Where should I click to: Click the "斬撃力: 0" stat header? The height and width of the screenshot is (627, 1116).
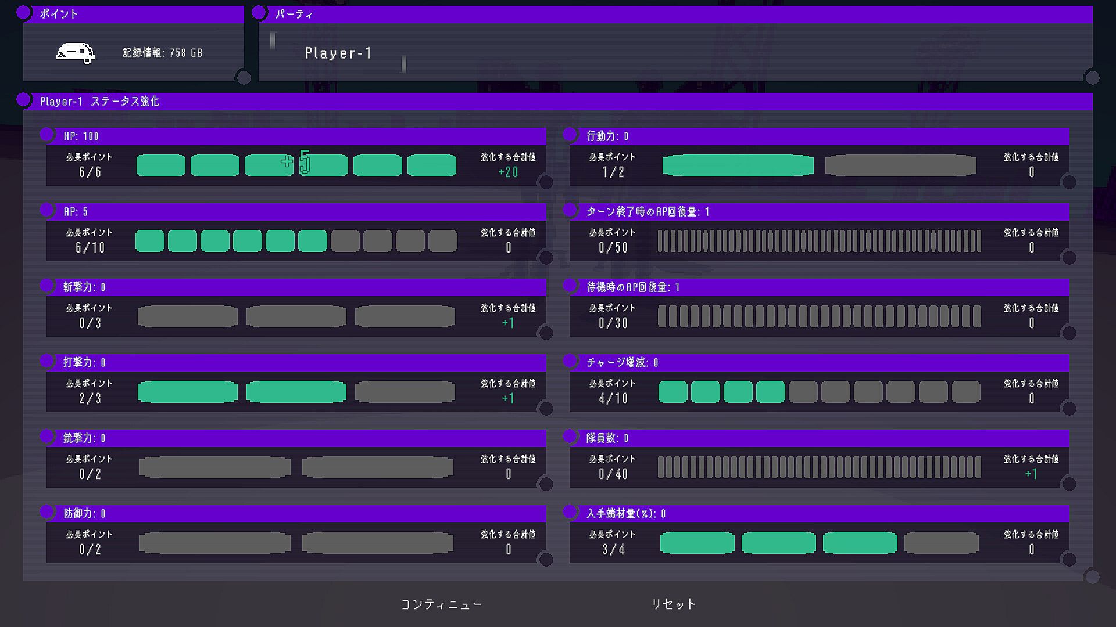[296, 287]
